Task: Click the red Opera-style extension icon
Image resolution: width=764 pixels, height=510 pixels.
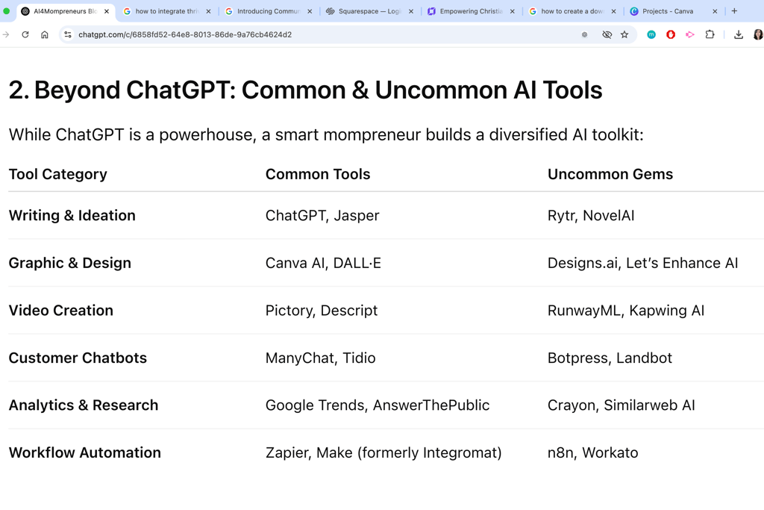Action: [x=671, y=34]
